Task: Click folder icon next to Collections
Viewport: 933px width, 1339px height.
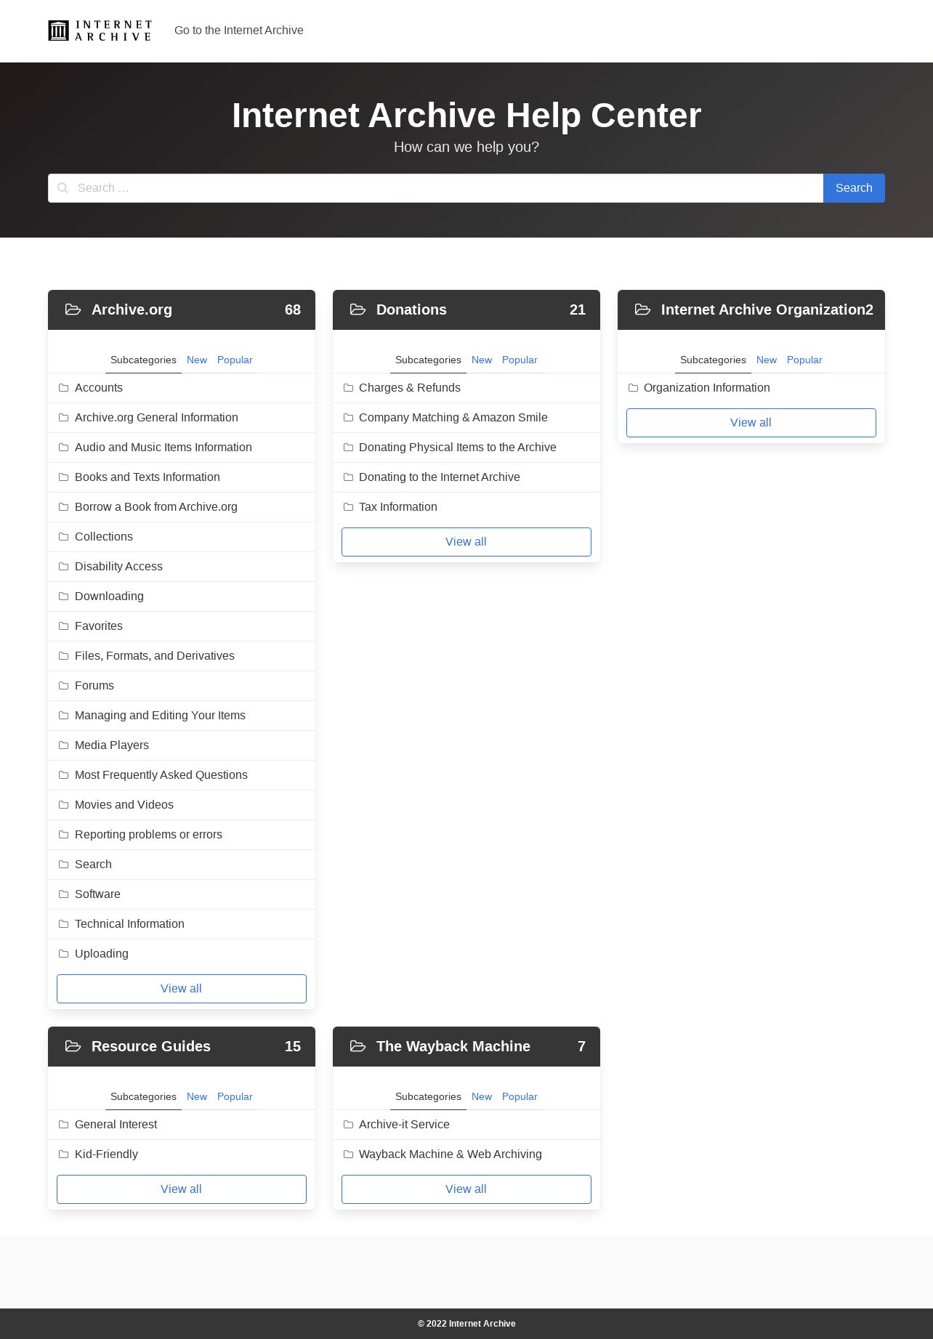Action: tap(63, 537)
